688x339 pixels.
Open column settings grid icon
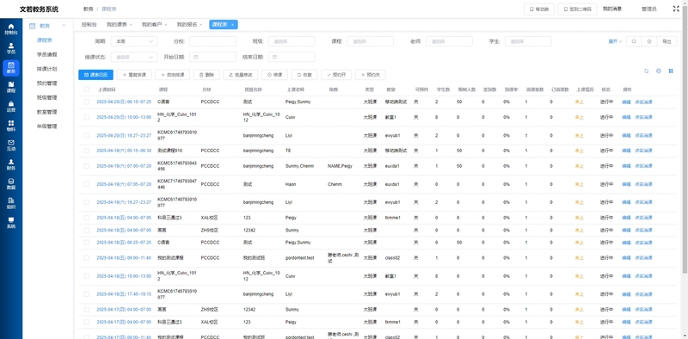tap(671, 71)
